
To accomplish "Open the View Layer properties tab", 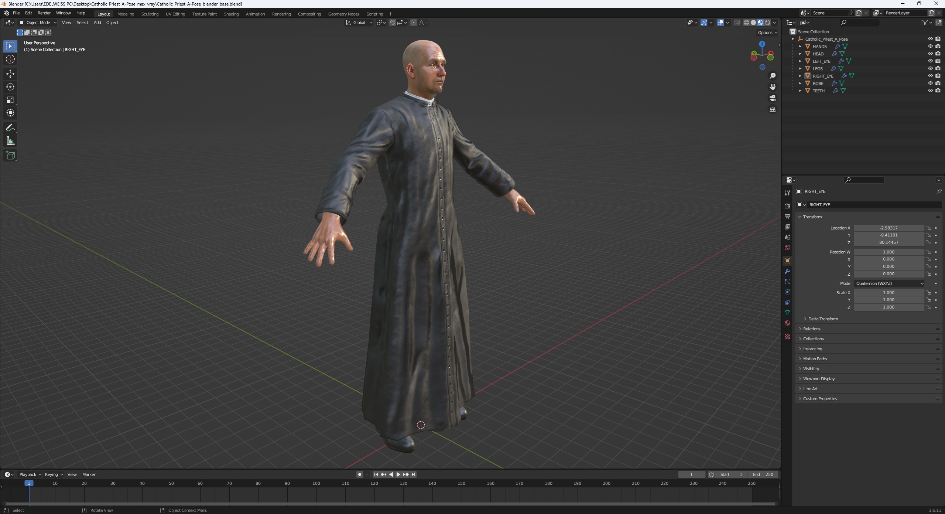I will point(787,227).
